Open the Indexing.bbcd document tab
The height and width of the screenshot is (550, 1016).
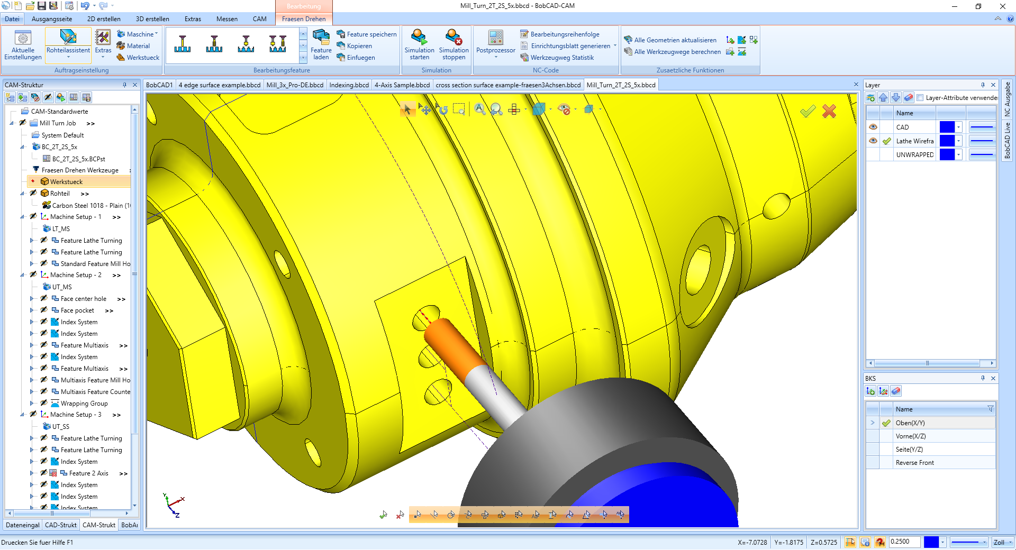coord(349,85)
